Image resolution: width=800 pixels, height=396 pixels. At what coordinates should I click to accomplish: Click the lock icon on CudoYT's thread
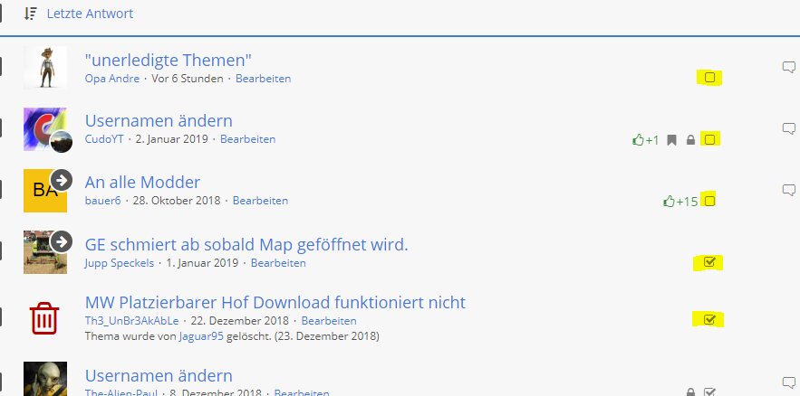[x=690, y=140]
